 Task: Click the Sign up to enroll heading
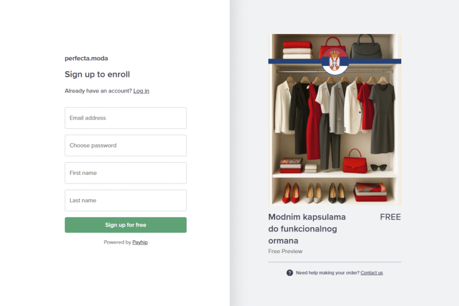[x=97, y=74]
